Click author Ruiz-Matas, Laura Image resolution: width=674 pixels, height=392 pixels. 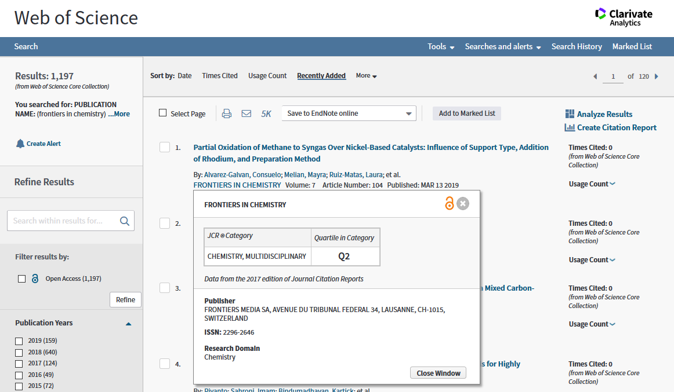(x=356, y=175)
